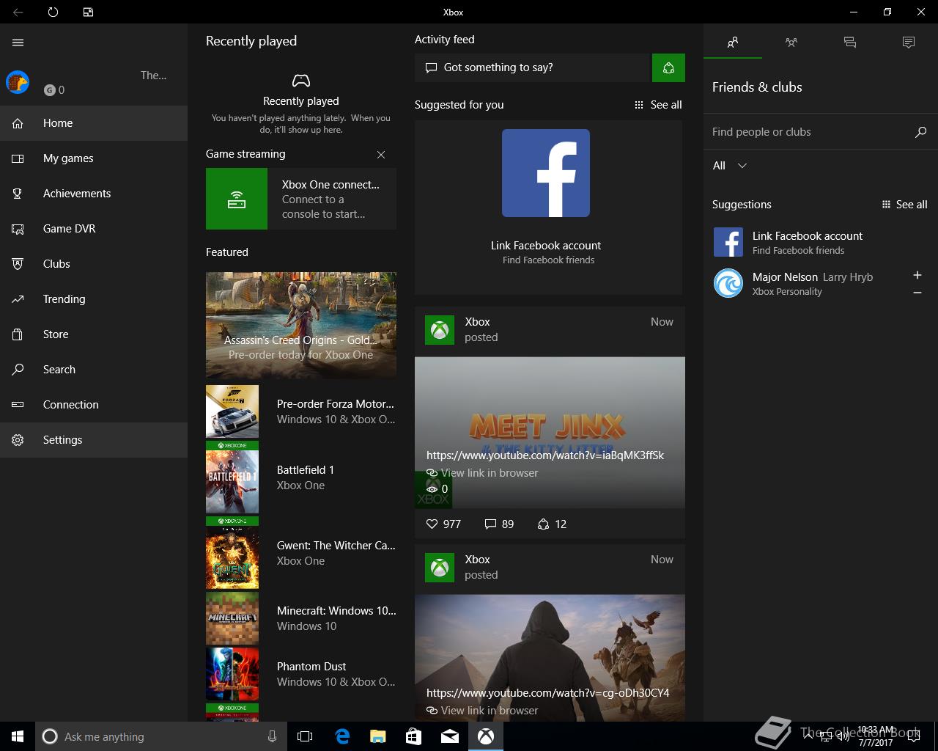Refresh the Xbox app page
This screenshot has height=751, width=938.
click(x=53, y=12)
